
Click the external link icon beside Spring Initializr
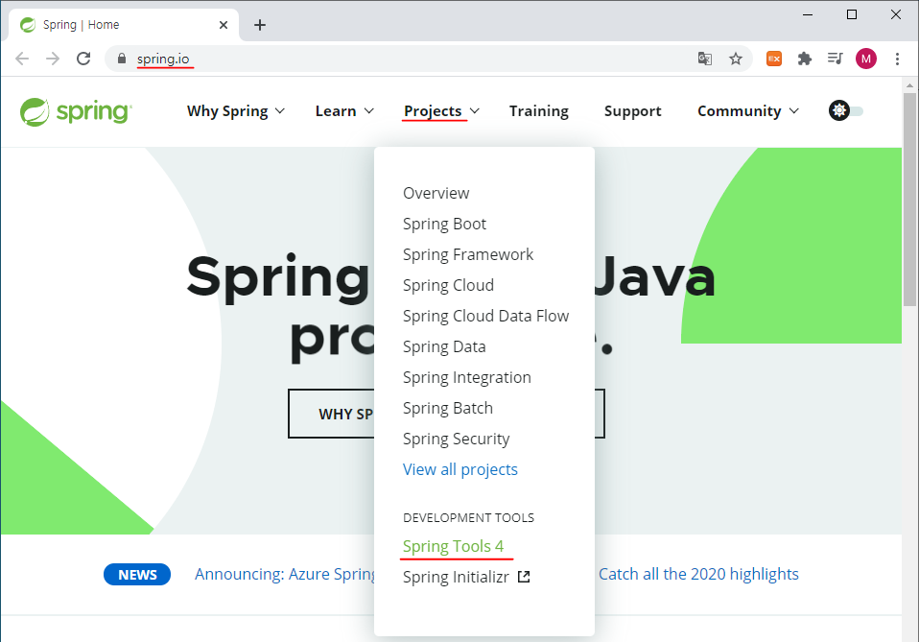pyautogui.click(x=524, y=577)
